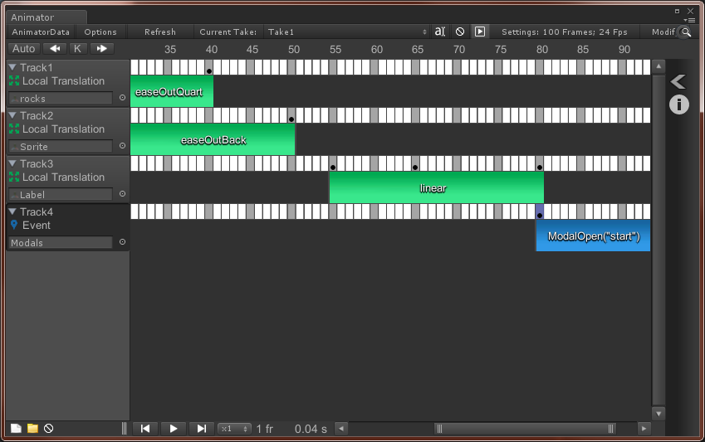
Task: Click the delete take icon beside Take1
Action: click(459, 32)
